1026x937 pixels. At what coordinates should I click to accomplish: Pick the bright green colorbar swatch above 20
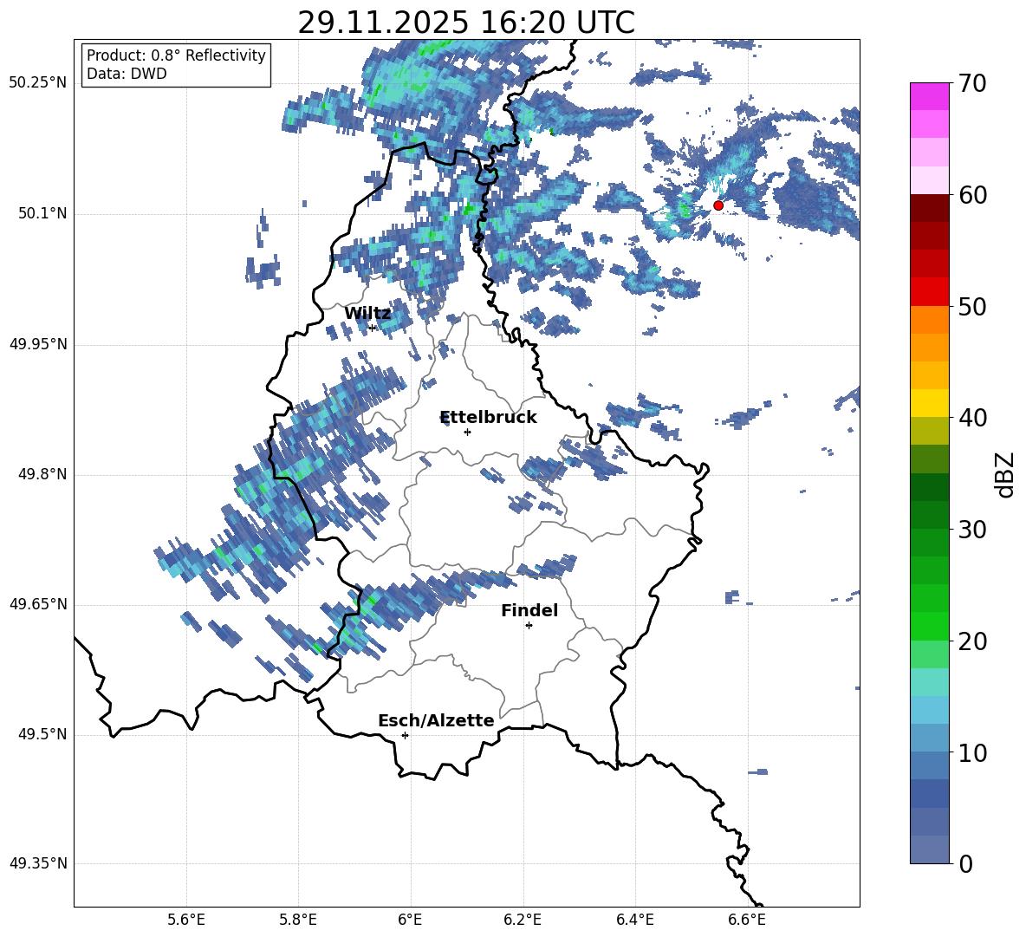coord(929,626)
